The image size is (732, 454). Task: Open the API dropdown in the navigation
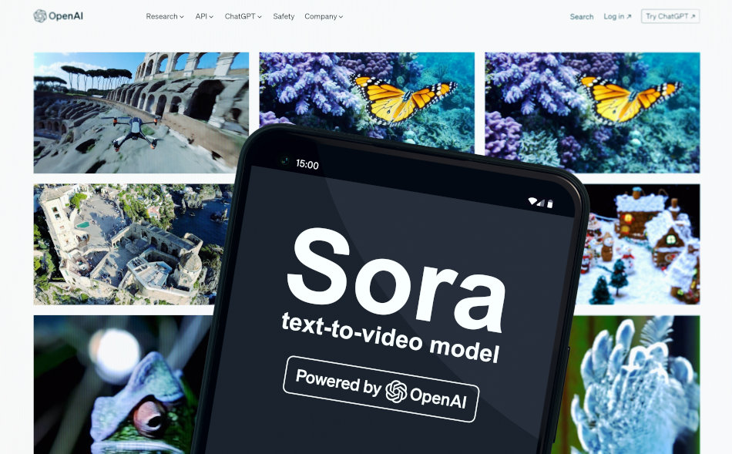pyautogui.click(x=204, y=16)
